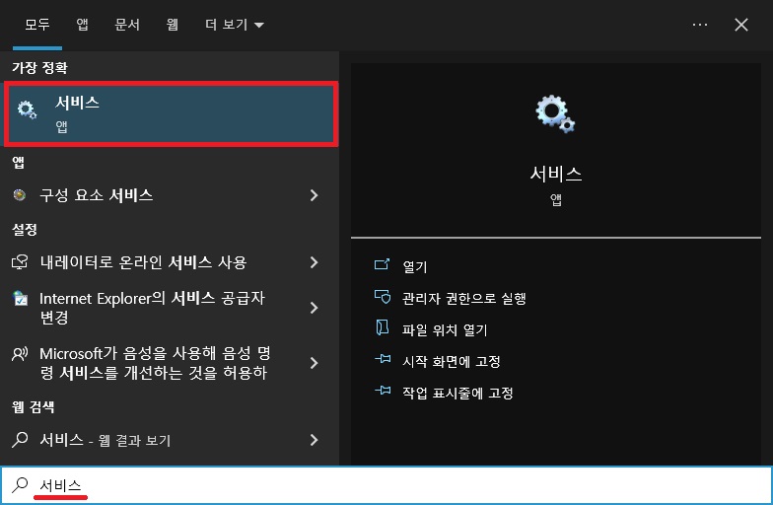Click the pin icon for 시작 화면에 고정
This screenshot has width=773, height=505.
click(383, 359)
